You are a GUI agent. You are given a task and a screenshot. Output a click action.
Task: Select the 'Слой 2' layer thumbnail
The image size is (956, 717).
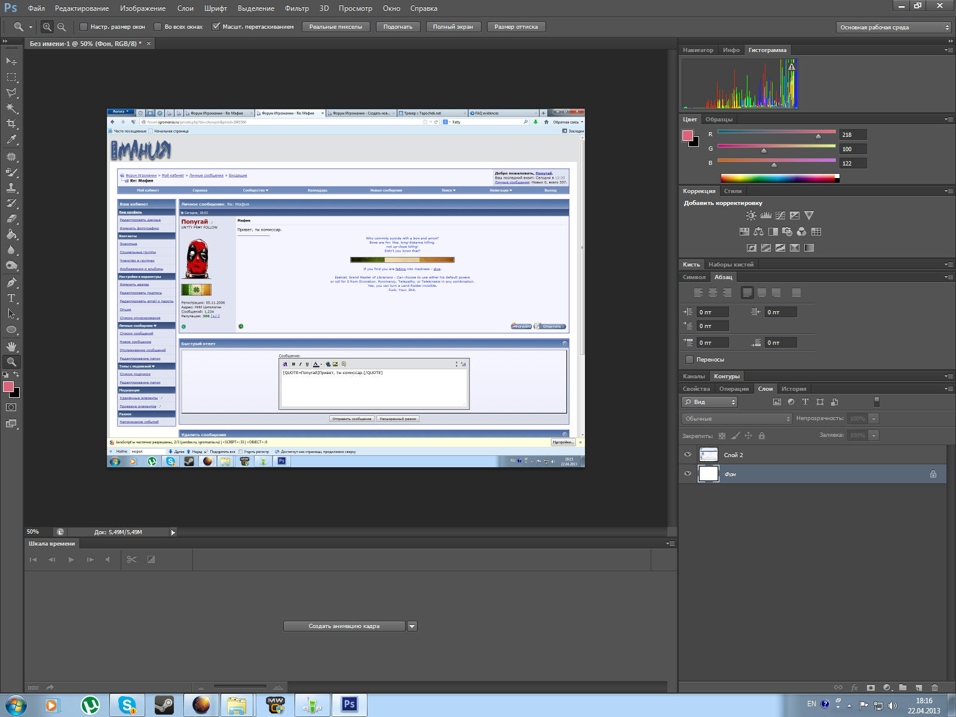click(x=709, y=455)
